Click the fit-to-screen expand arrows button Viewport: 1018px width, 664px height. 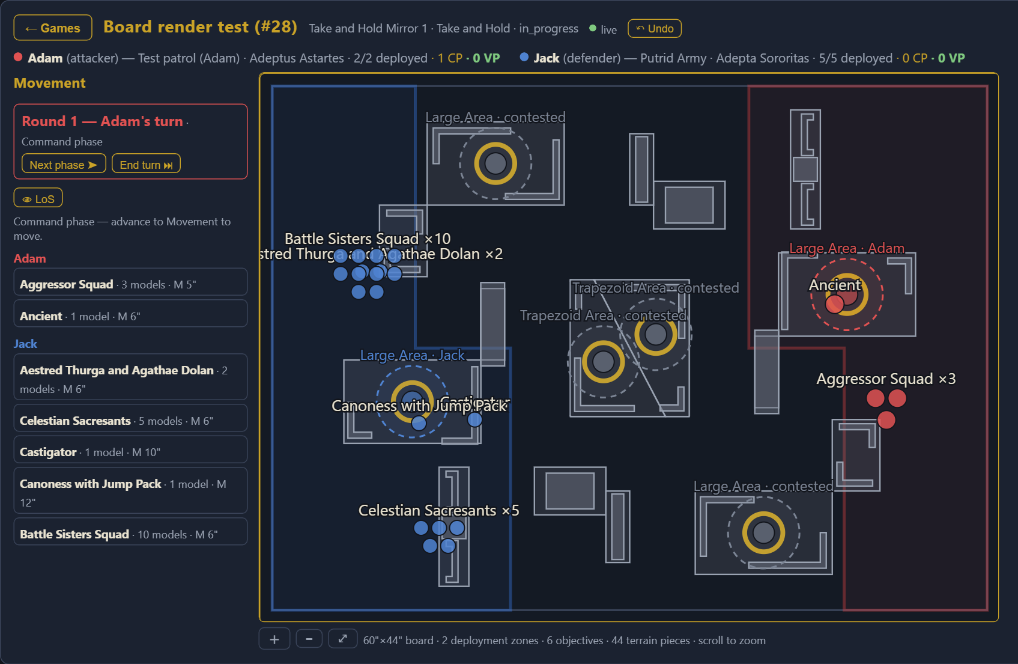[x=343, y=639]
